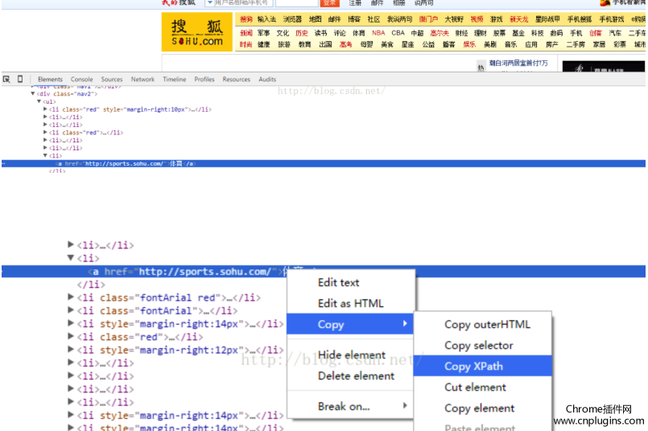The width and height of the screenshot is (648, 431).
Task: Open the 新闻 news link
Action: 246,33
